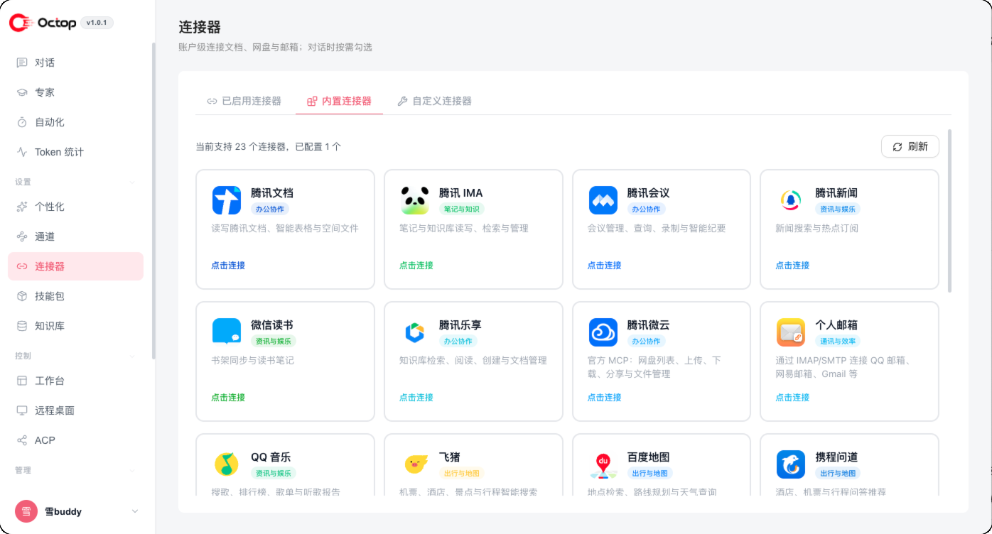Click 点击连接 on 个人邮箱 card
Image resolution: width=992 pixels, height=534 pixels.
[792, 398]
